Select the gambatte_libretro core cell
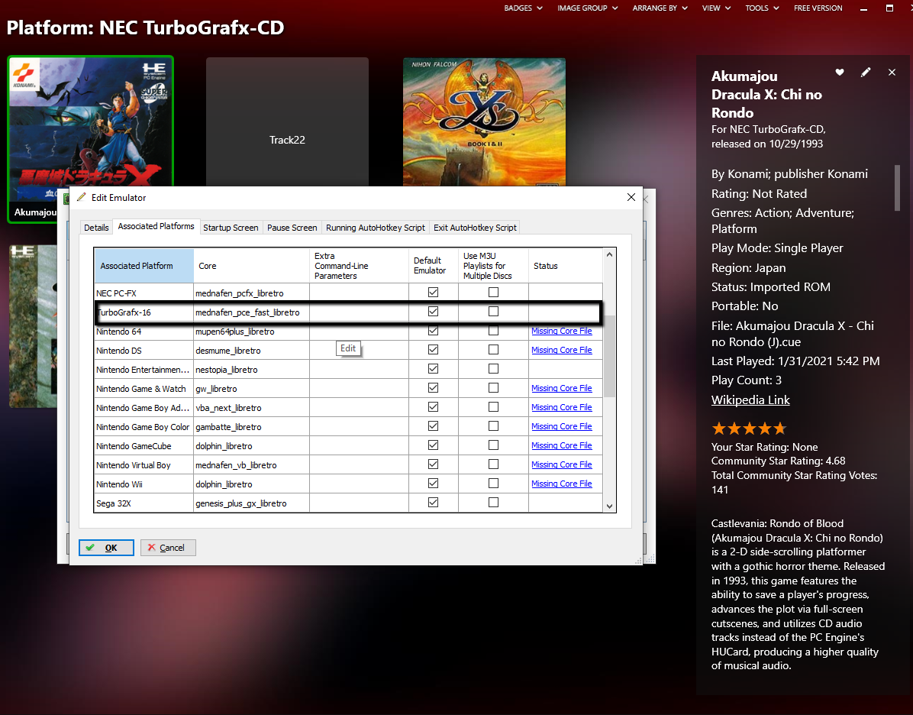Screen dimensions: 913x715 252,426
